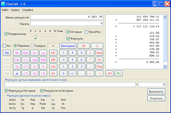Click the CE clear entry button
Viewport: 171px width, 113px height.
(x=84, y=46)
